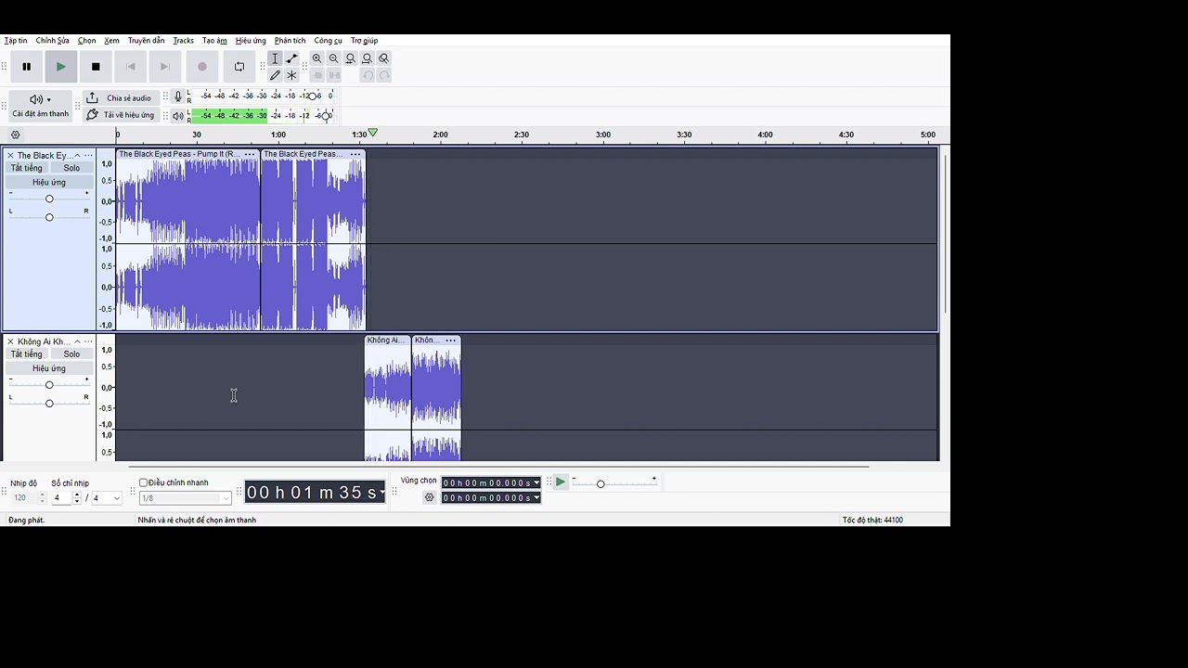
Task: Click the microphone record meter icon
Action: coord(178,96)
